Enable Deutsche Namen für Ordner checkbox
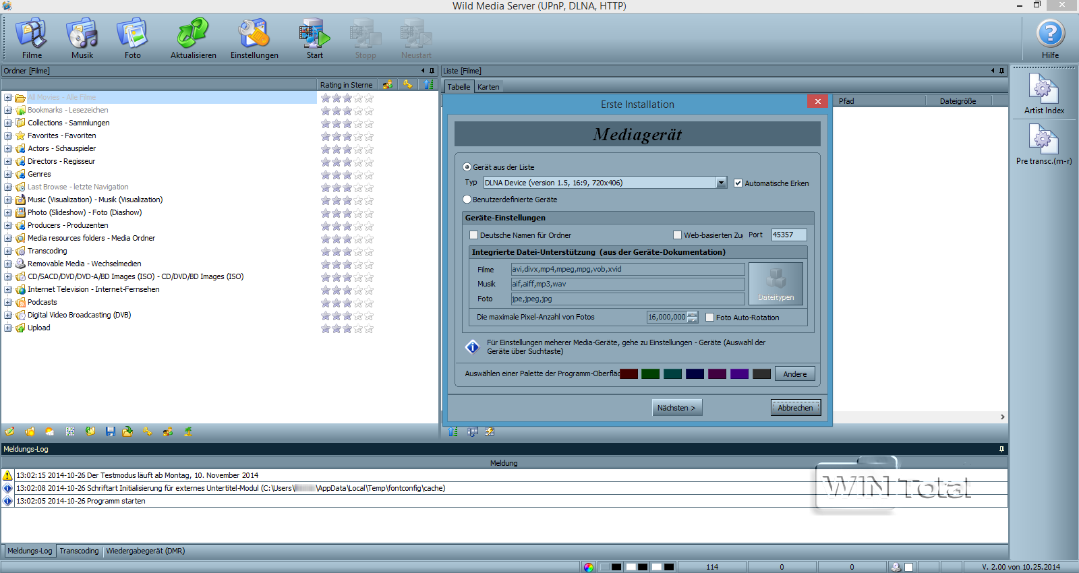This screenshot has width=1079, height=573. tap(474, 235)
